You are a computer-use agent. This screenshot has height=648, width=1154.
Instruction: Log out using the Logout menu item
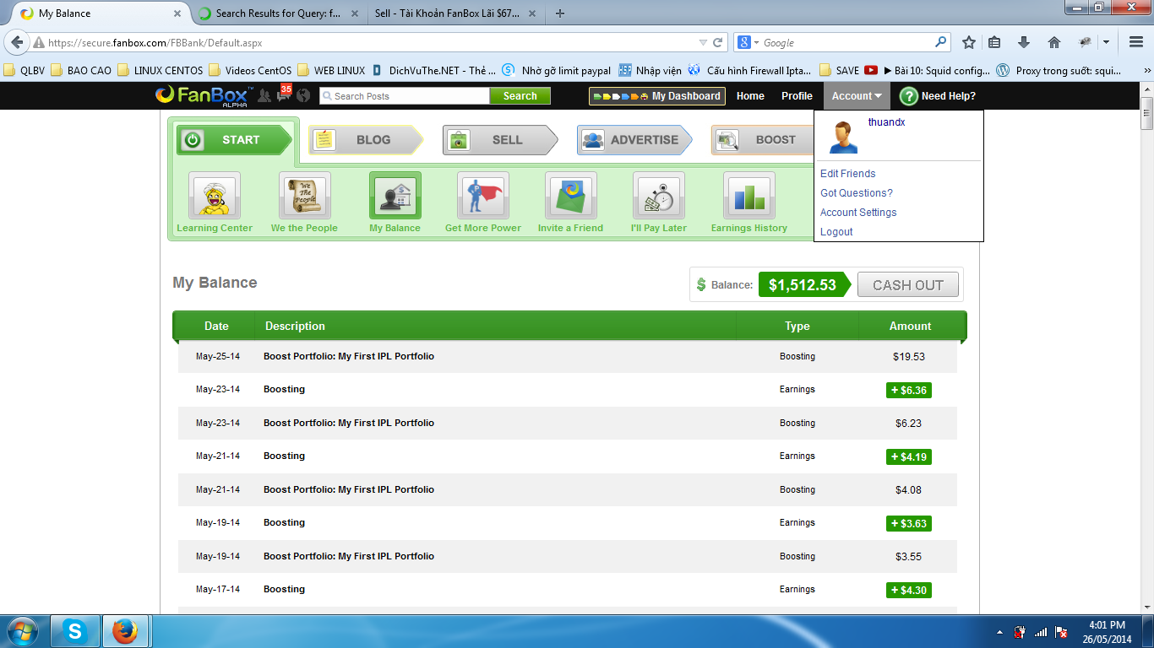836,232
